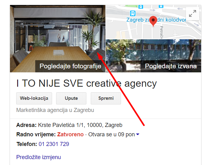Click the red Zatvoreno status text
The width and height of the screenshot is (208, 165).
click(70, 134)
